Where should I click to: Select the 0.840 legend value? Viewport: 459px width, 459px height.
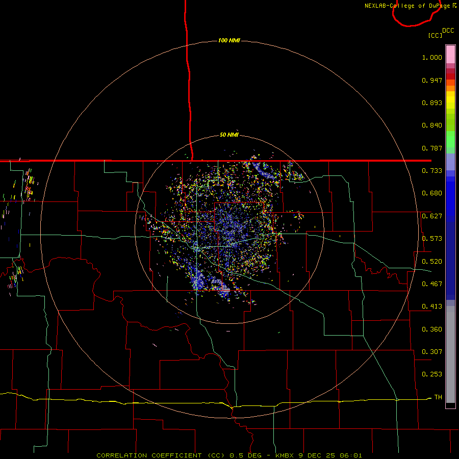click(x=432, y=125)
